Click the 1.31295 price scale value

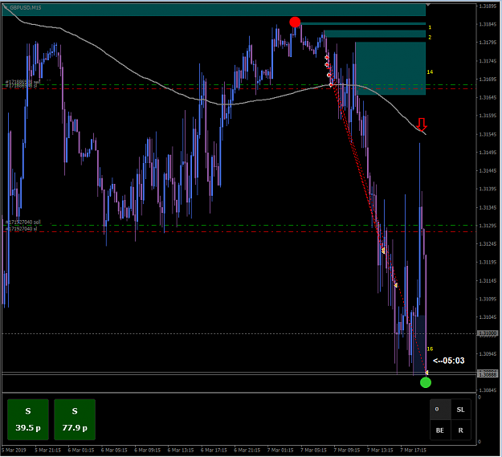tap(488, 226)
